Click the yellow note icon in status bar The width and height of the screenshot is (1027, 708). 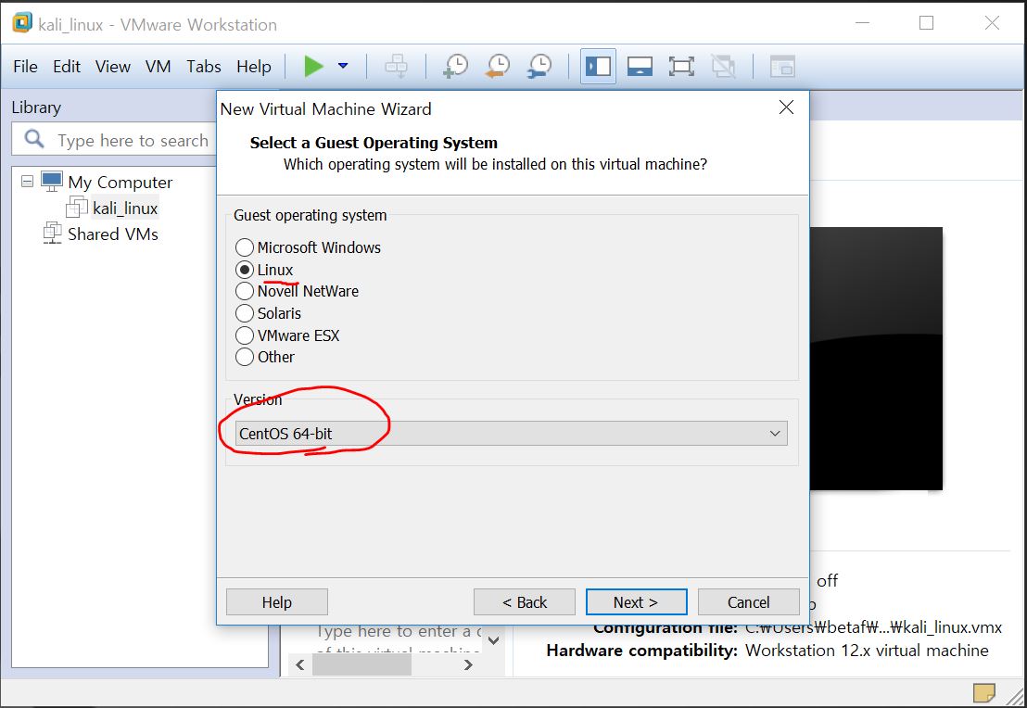tap(983, 691)
